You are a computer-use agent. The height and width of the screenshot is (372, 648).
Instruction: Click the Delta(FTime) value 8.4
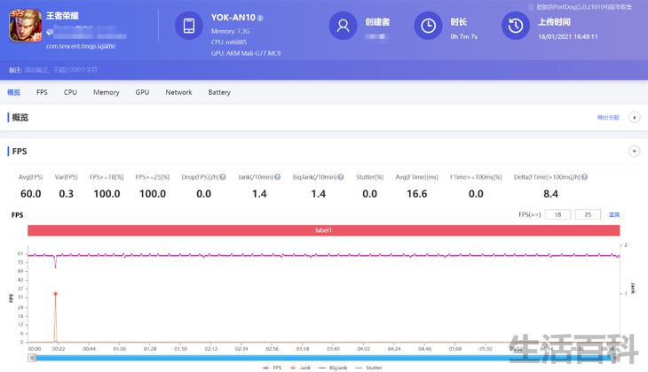[550, 194]
